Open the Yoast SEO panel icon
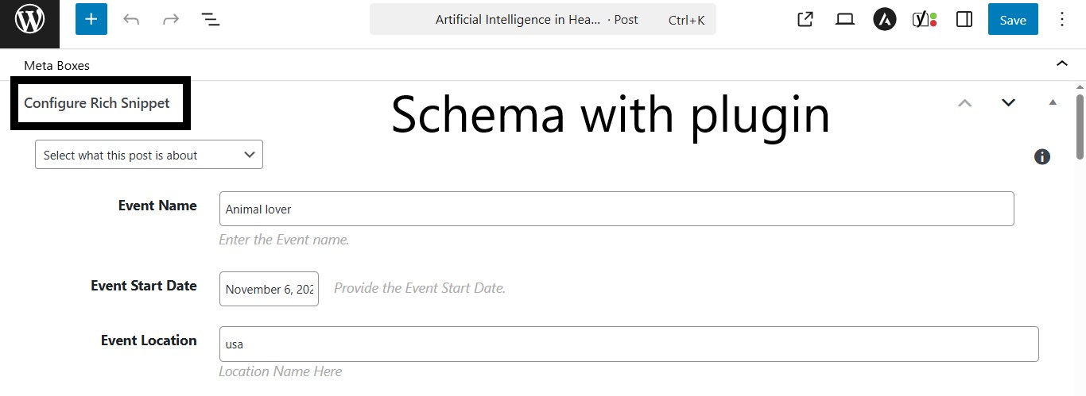The image size is (1086, 396). pos(924,20)
